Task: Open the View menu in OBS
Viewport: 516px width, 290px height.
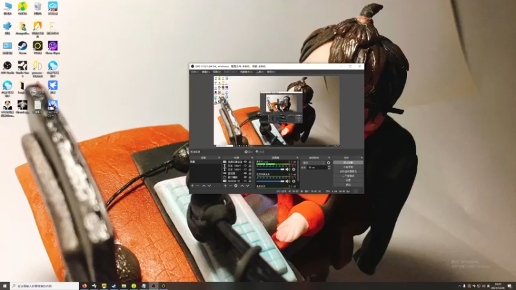Action: coord(217,72)
